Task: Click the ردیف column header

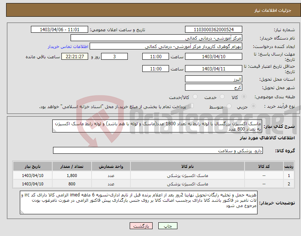Action: click(289, 166)
